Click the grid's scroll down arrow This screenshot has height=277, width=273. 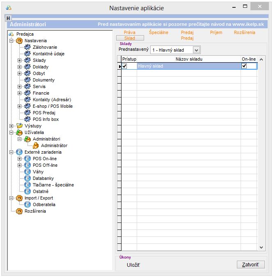pyautogui.click(x=262, y=247)
